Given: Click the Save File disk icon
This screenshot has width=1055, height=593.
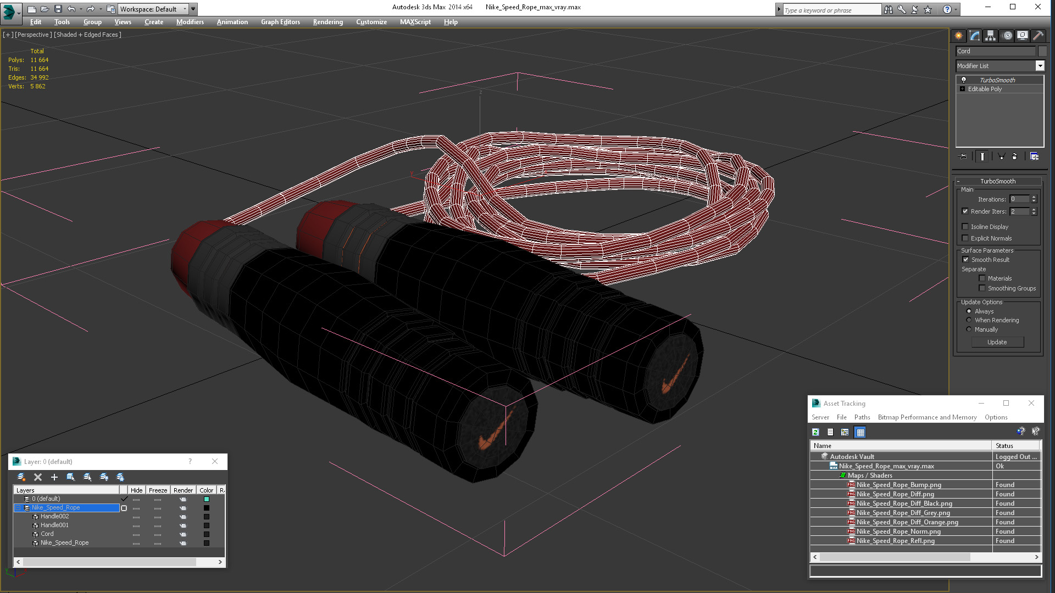Looking at the screenshot, I should point(58,9).
